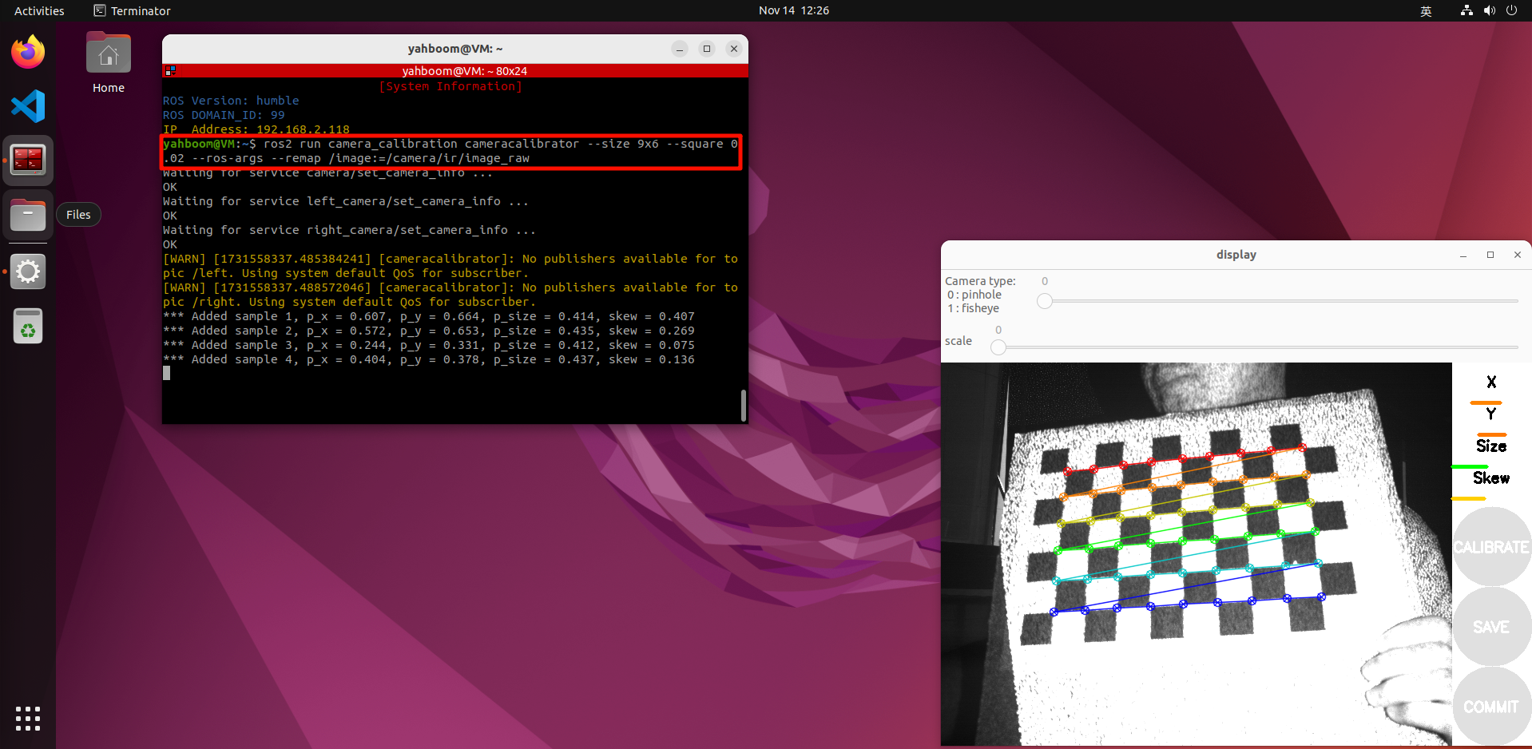
Task: Open the Home folder desktop icon
Action: click(x=109, y=63)
